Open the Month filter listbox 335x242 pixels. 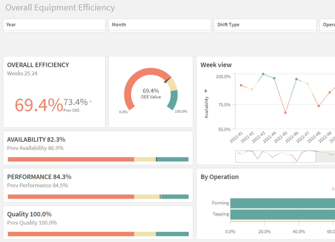pyautogui.click(x=159, y=25)
